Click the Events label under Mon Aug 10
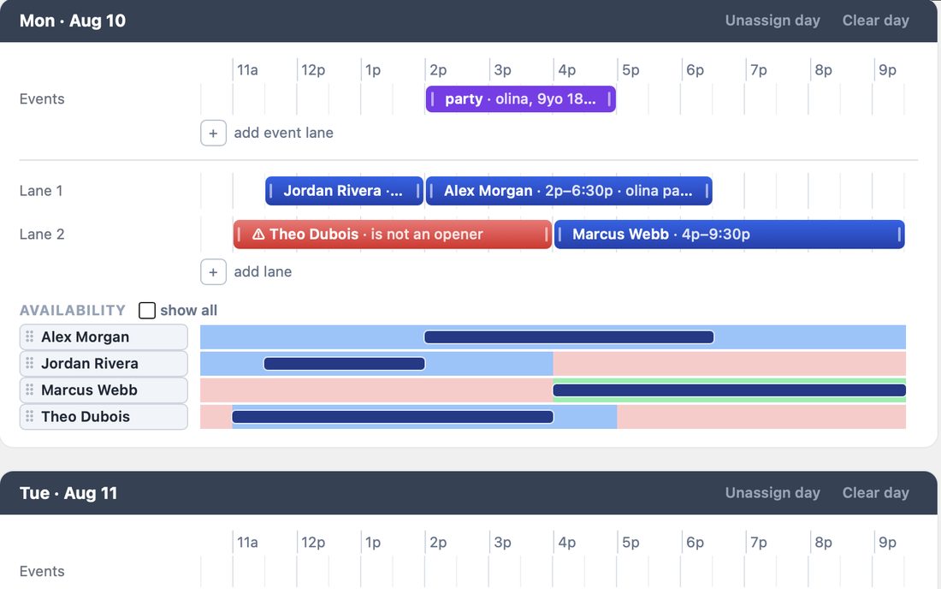The image size is (941, 589). click(42, 99)
